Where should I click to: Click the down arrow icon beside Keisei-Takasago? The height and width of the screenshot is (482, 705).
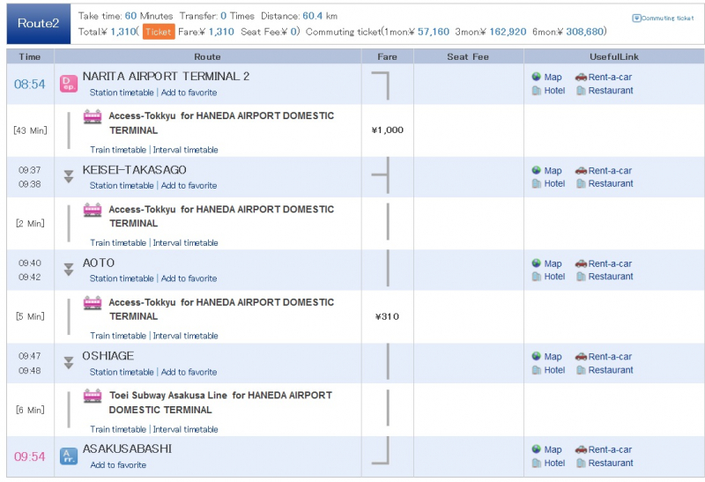(68, 177)
